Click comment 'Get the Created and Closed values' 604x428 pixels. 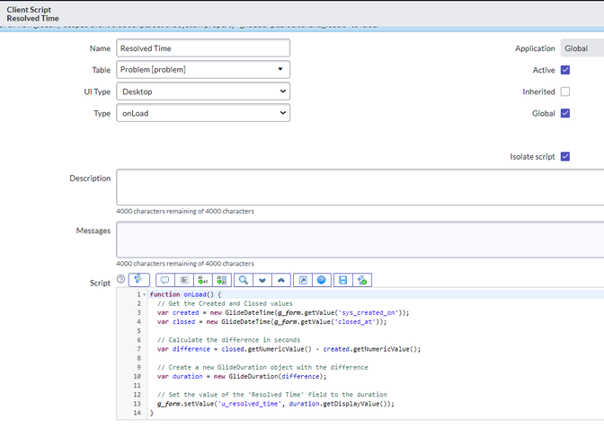(x=225, y=304)
